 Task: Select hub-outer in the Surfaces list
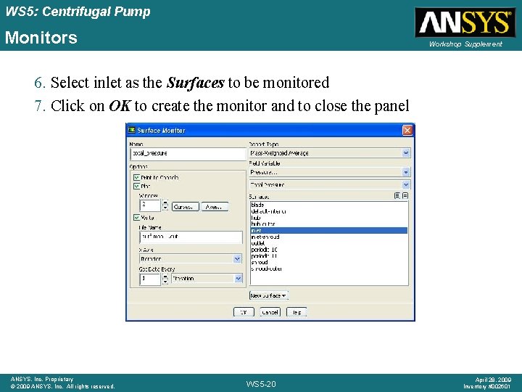328,224
